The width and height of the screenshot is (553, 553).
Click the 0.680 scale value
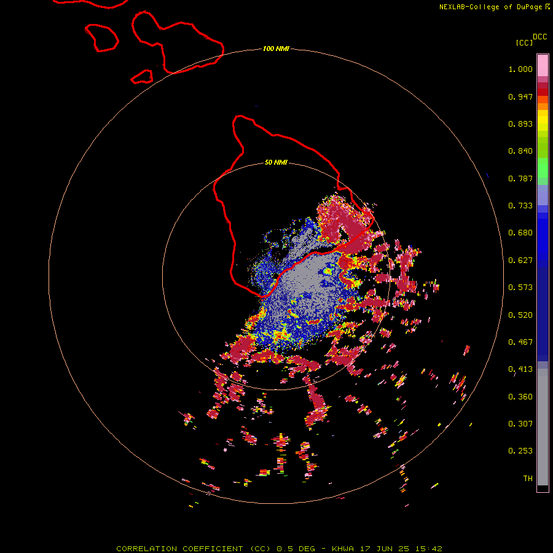[x=520, y=233]
